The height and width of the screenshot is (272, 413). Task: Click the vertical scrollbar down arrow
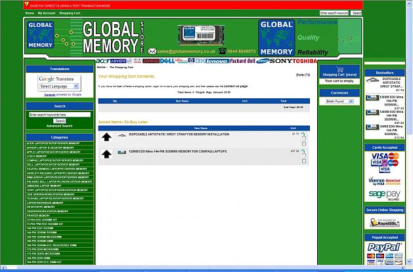coord(409,262)
